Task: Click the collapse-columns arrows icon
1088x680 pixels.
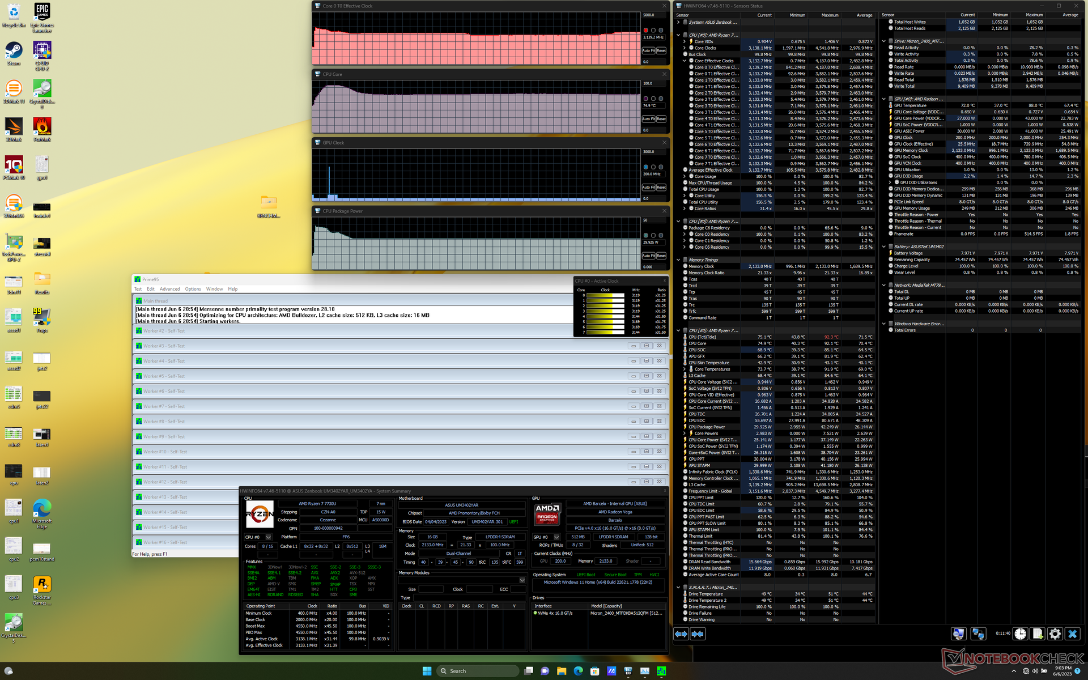Action: 698,634
